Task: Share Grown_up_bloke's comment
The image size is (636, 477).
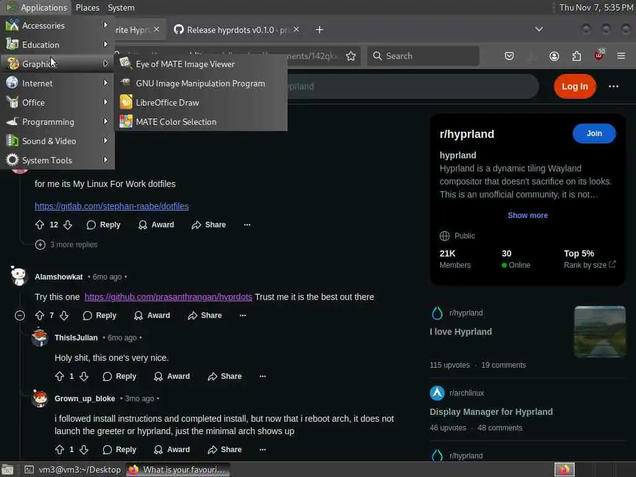Action: click(224, 450)
